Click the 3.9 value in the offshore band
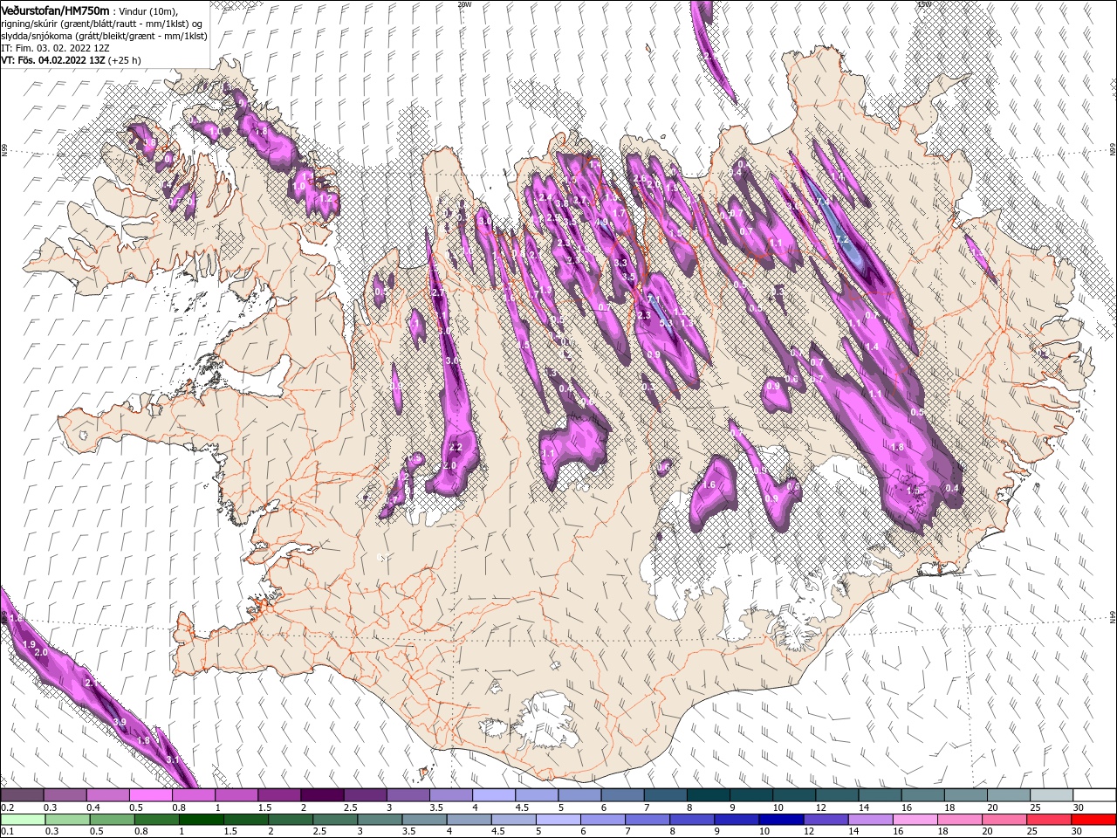This screenshot has width=1117, height=838. (120, 723)
